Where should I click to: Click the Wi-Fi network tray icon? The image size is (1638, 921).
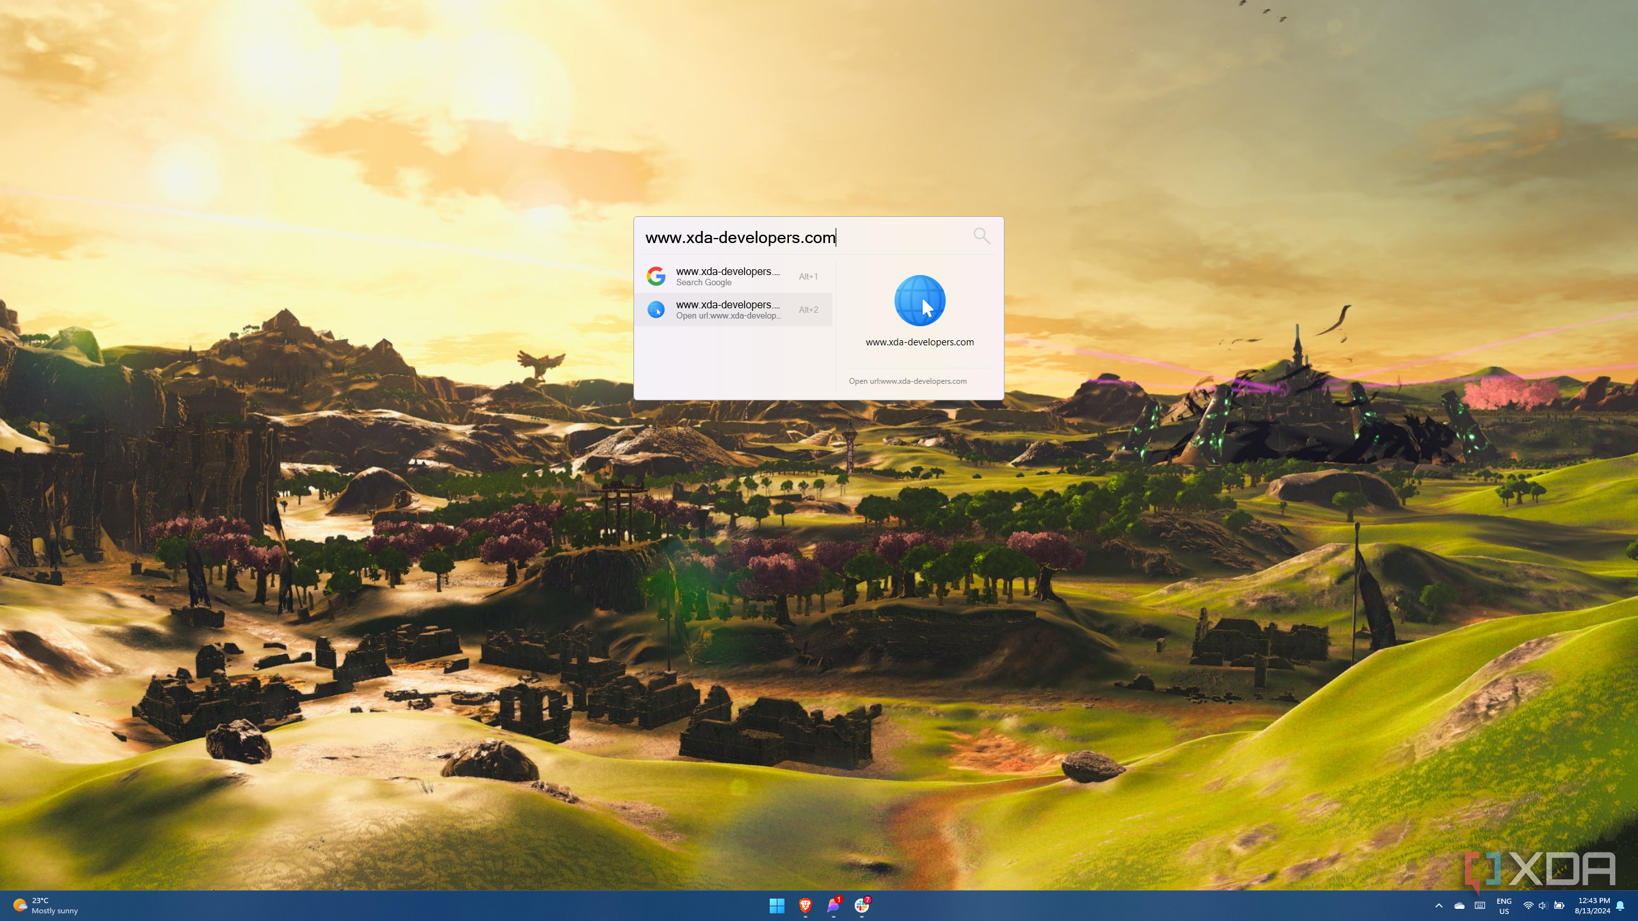(1528, 906)
